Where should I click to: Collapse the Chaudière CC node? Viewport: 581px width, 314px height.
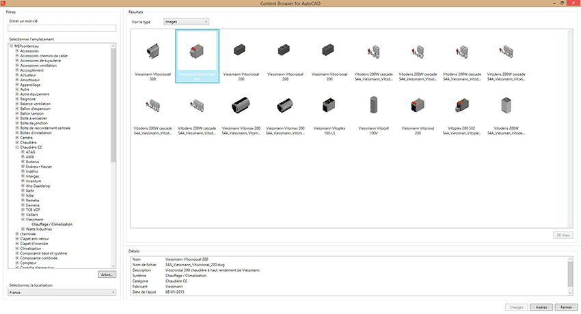pyautogui.click(x=17, y=147)
